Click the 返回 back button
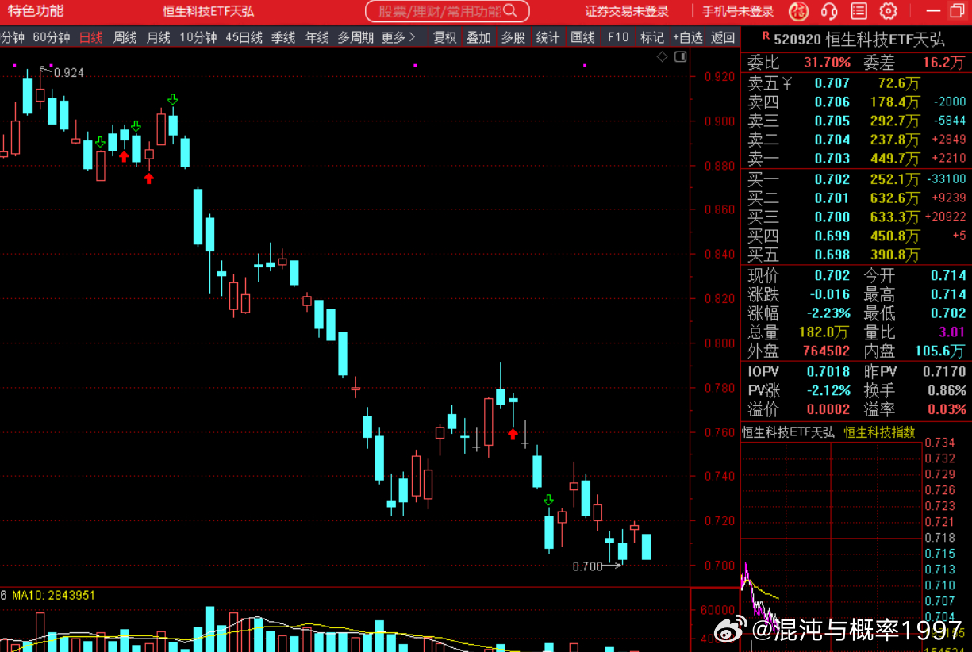Viewport: 972px width, 652px height. pyautogui.click(x=723, y=37)
